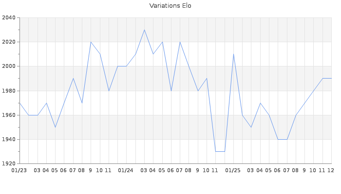The height and width of the screenshot is (194, 341).
Task: Click the Elo line's end point at right edge
Action: 331,79
